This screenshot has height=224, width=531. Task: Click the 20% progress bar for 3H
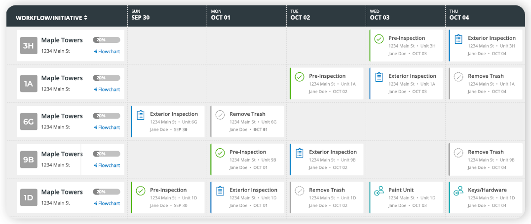click(x=106, y=40)
